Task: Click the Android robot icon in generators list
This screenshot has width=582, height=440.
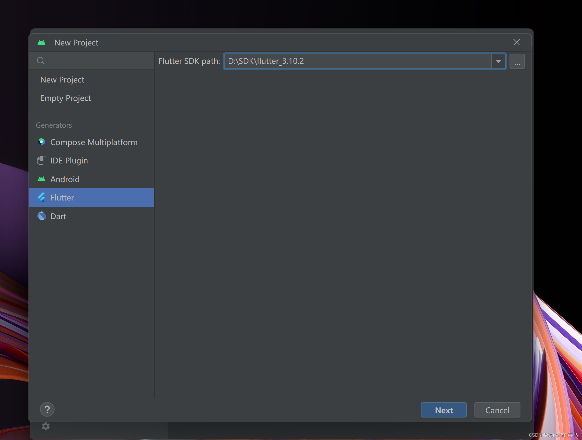Action: (x=42, y=179)
